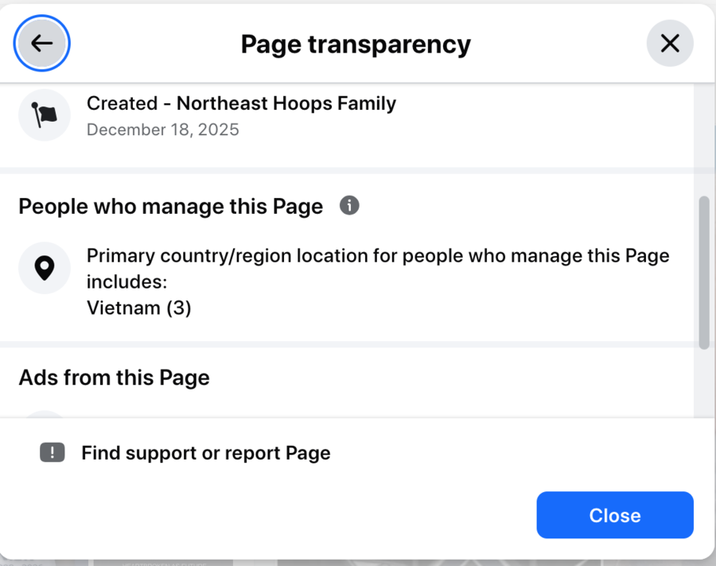Dismiss the dialog with the X icon
716x566 pixels.
670,43
